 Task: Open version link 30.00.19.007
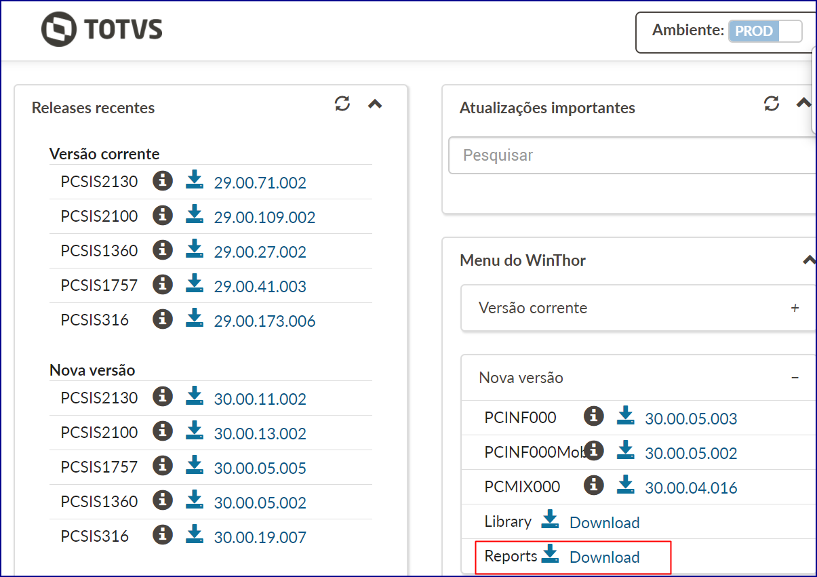pyautogui.click(x=260, y=538)
